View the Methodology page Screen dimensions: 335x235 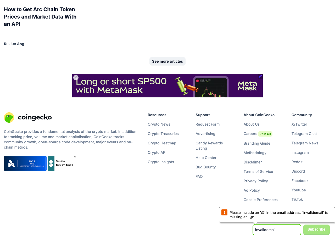coord(255,153)
